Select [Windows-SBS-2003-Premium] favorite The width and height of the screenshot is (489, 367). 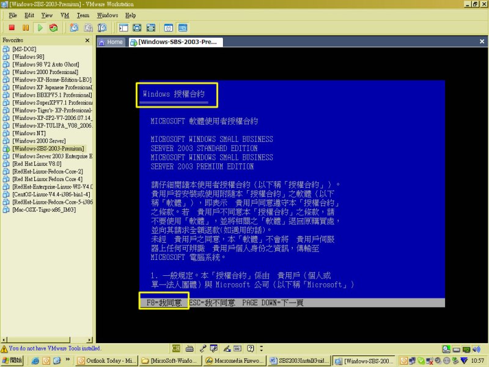pyautogui.click(x=48, y=149)
